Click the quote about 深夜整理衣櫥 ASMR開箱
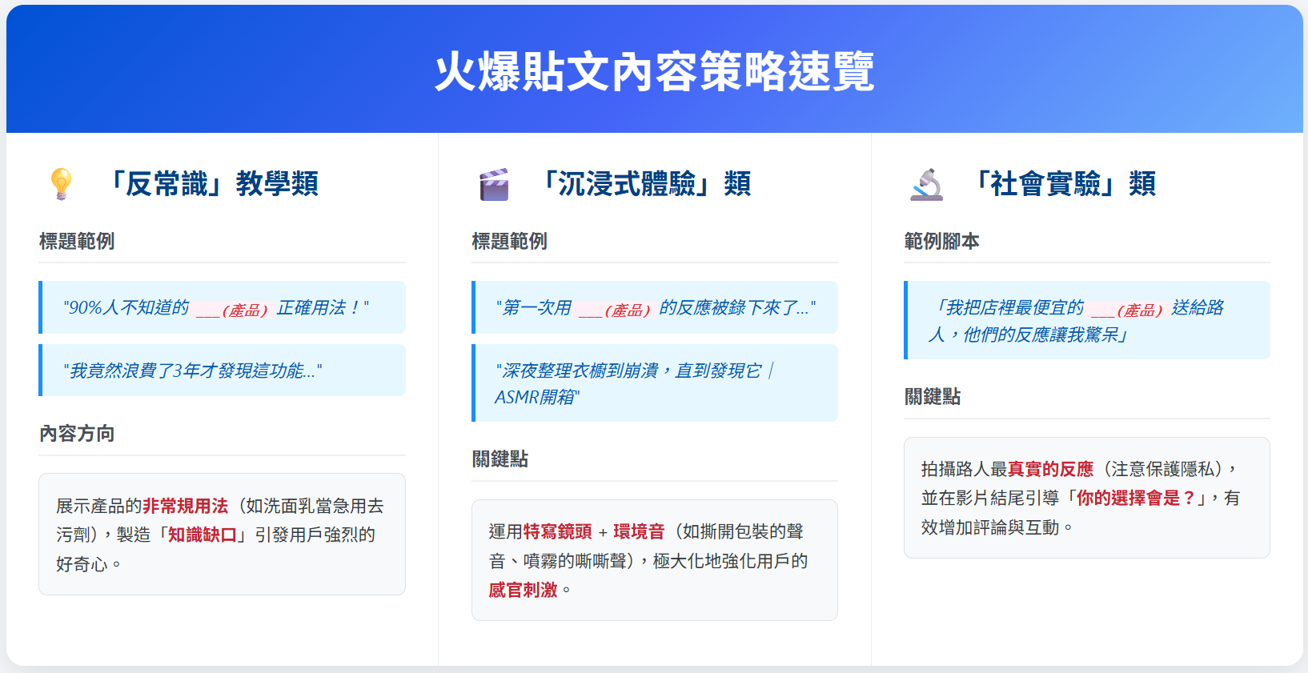Viewport: 1308px width, 673px height. (x=655, y=383)
